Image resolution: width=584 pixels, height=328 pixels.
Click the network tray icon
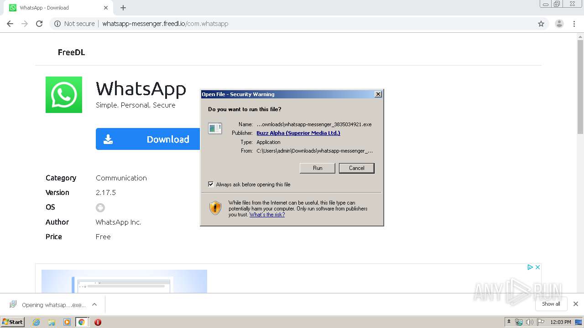[519, 322]
